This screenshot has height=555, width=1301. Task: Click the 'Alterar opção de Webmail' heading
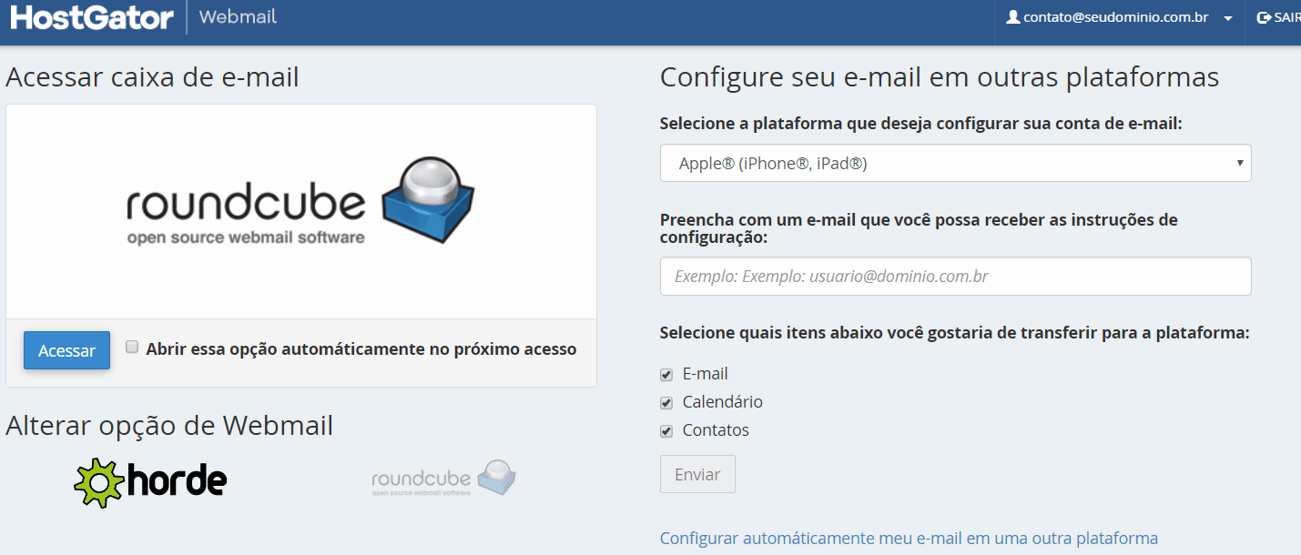[169, 425]
